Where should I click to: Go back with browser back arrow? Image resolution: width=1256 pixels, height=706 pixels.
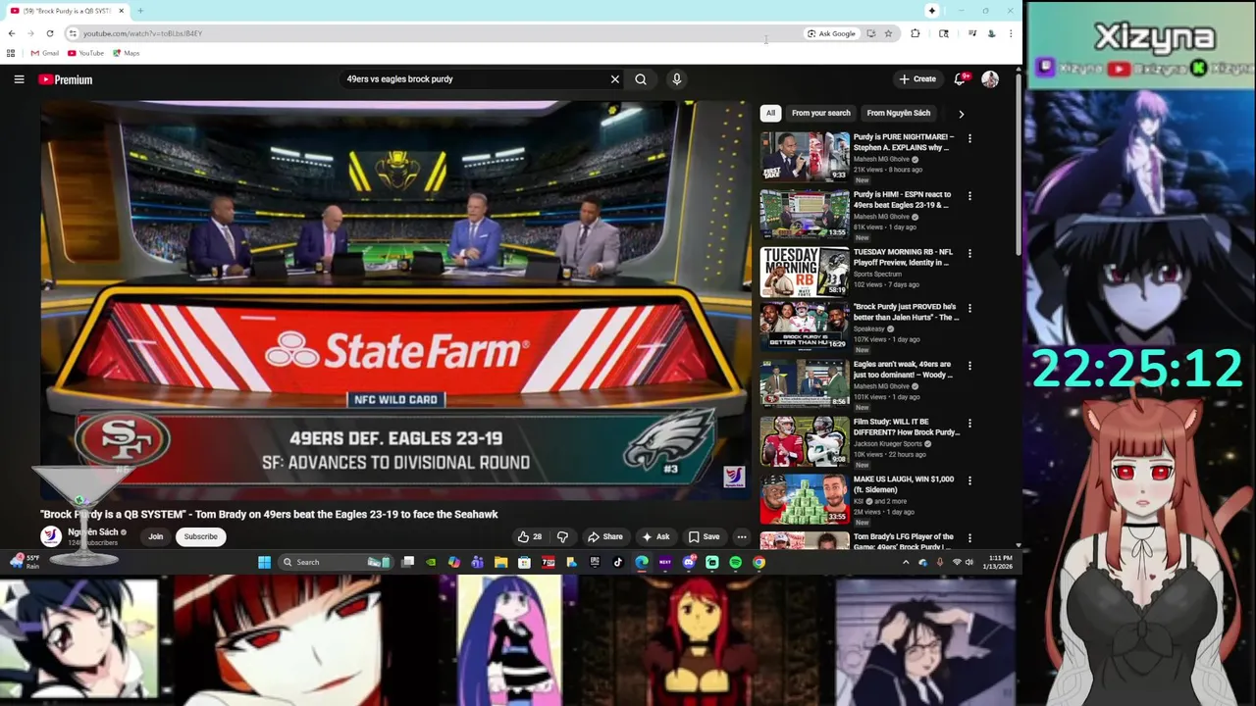(12, 33)
